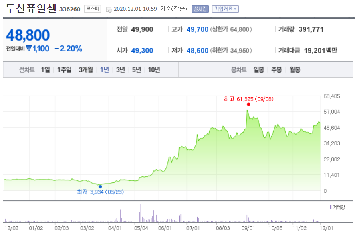
Task: Switch to the 5년 chart range
Action: pyautogui.click(x=137, y=70)
